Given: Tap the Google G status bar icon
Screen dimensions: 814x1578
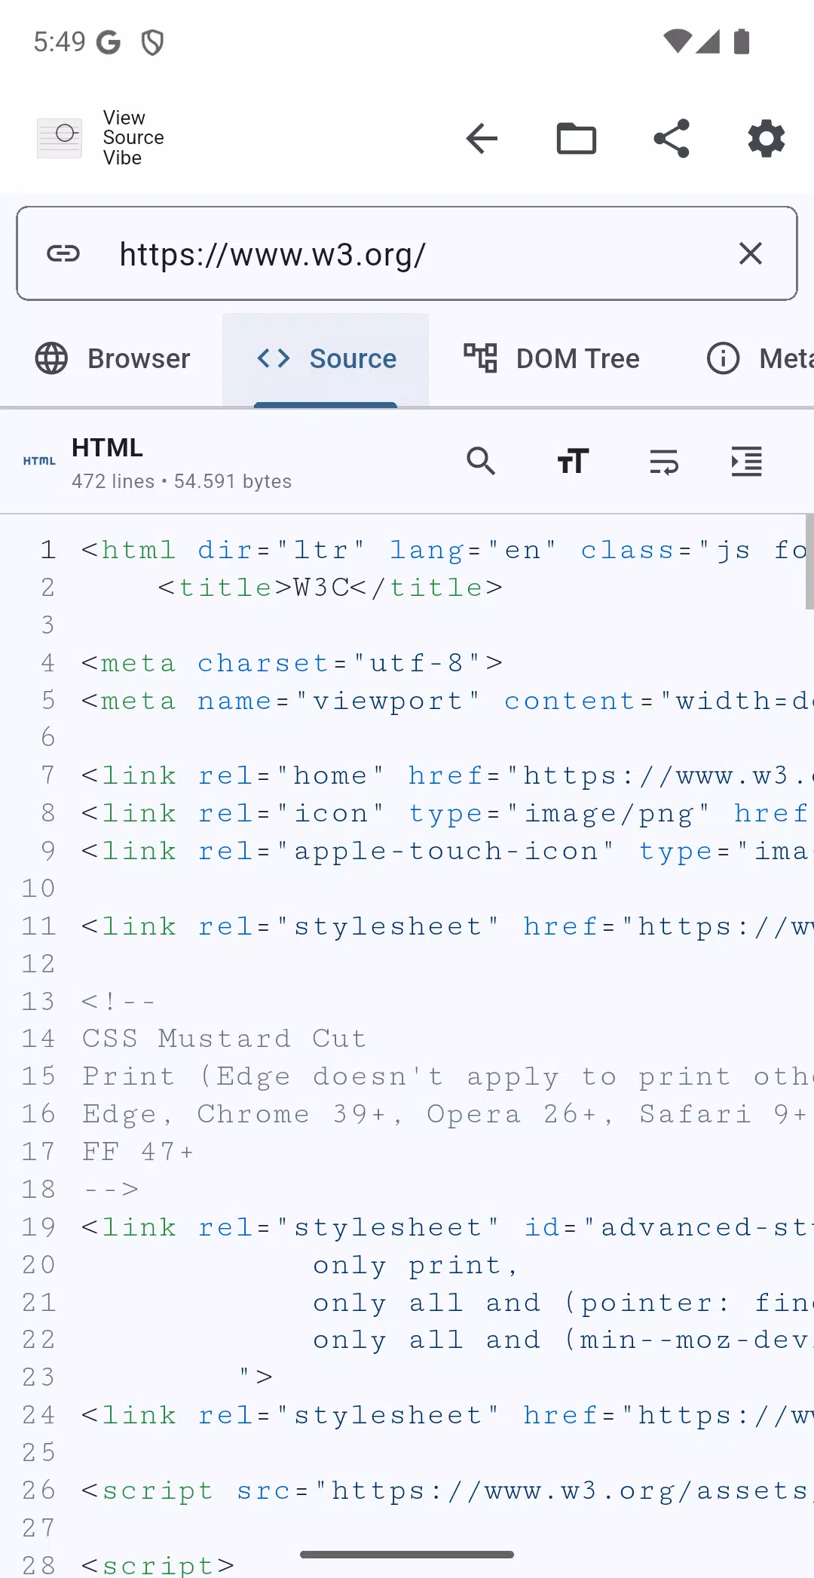Looking at the screenshot, I should coord(109,42).
